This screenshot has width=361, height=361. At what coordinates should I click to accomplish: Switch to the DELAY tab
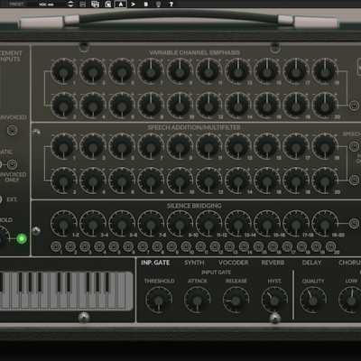pos(311,263)
